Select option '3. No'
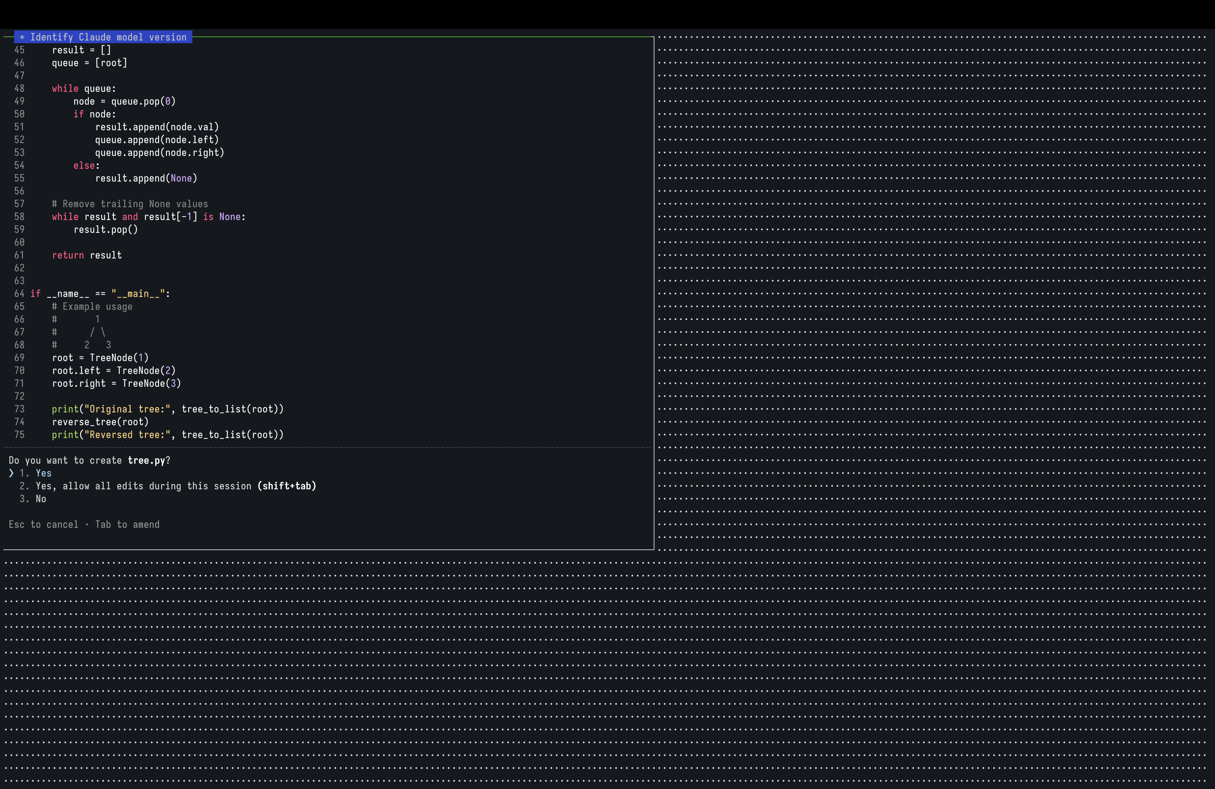The width and height of the screenshot is (1215, 789). [33, 499]
